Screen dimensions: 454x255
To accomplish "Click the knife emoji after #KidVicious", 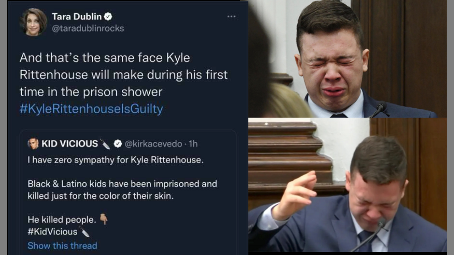I will pos(84,232).
